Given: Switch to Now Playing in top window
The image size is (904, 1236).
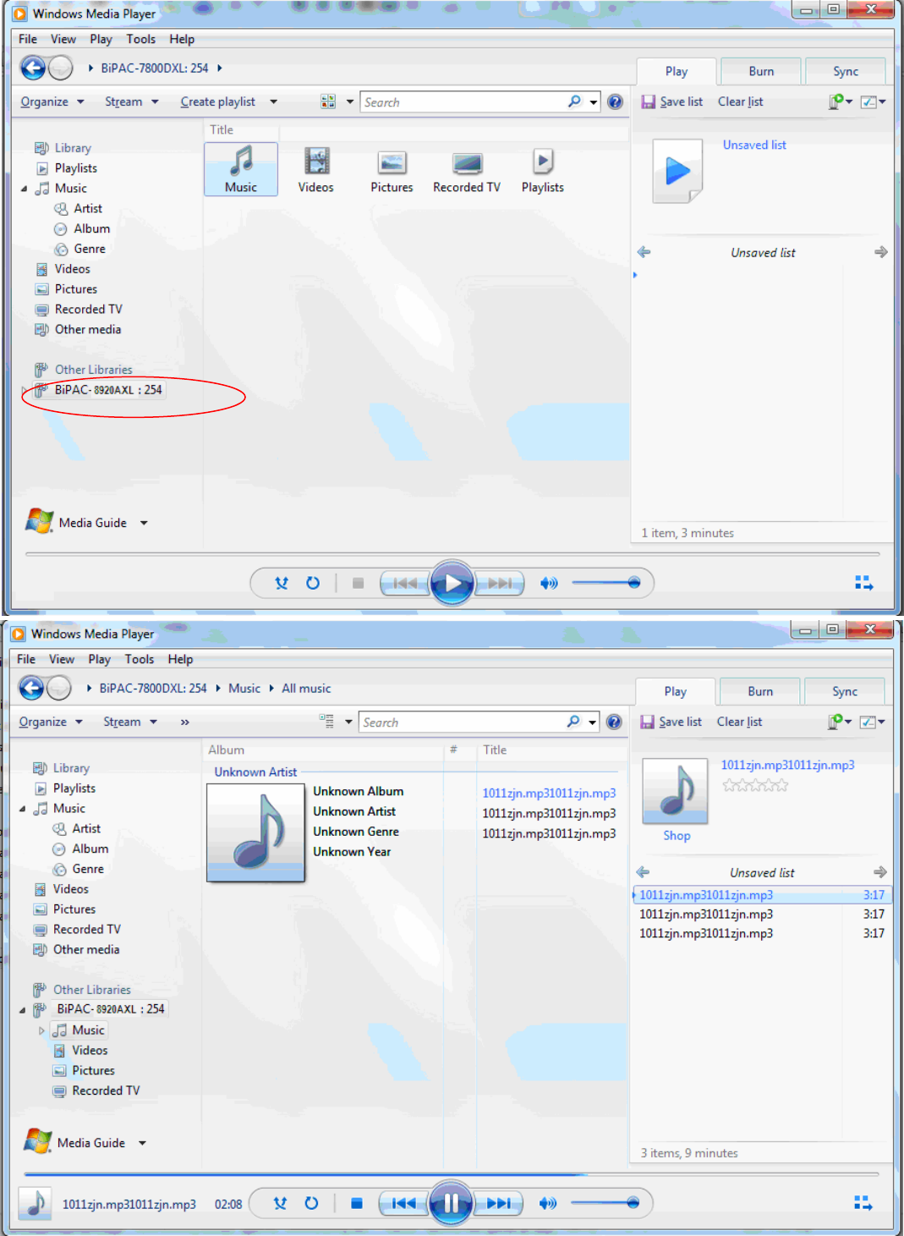Looking at the screenshot, I should point(863,583).
